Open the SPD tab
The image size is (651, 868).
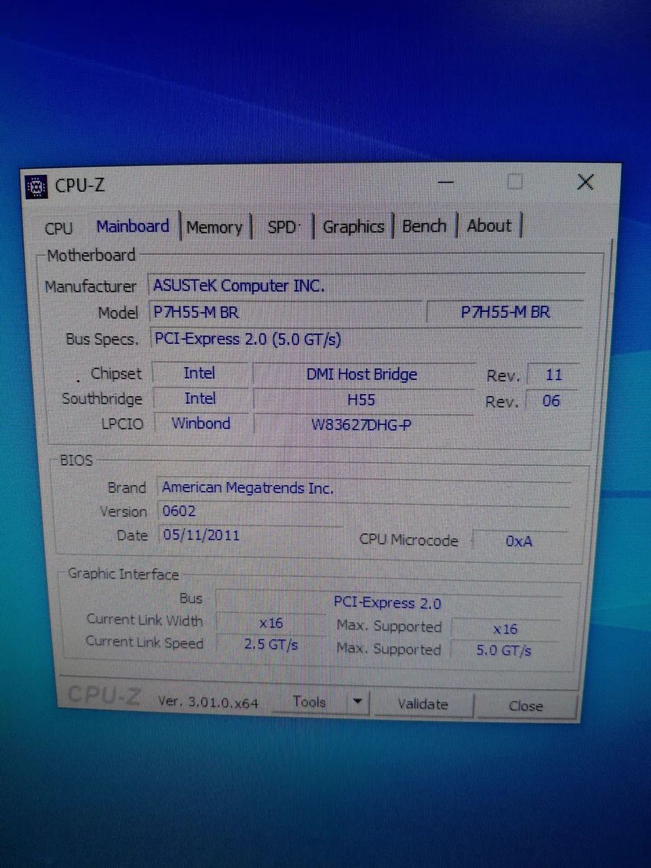282,227
